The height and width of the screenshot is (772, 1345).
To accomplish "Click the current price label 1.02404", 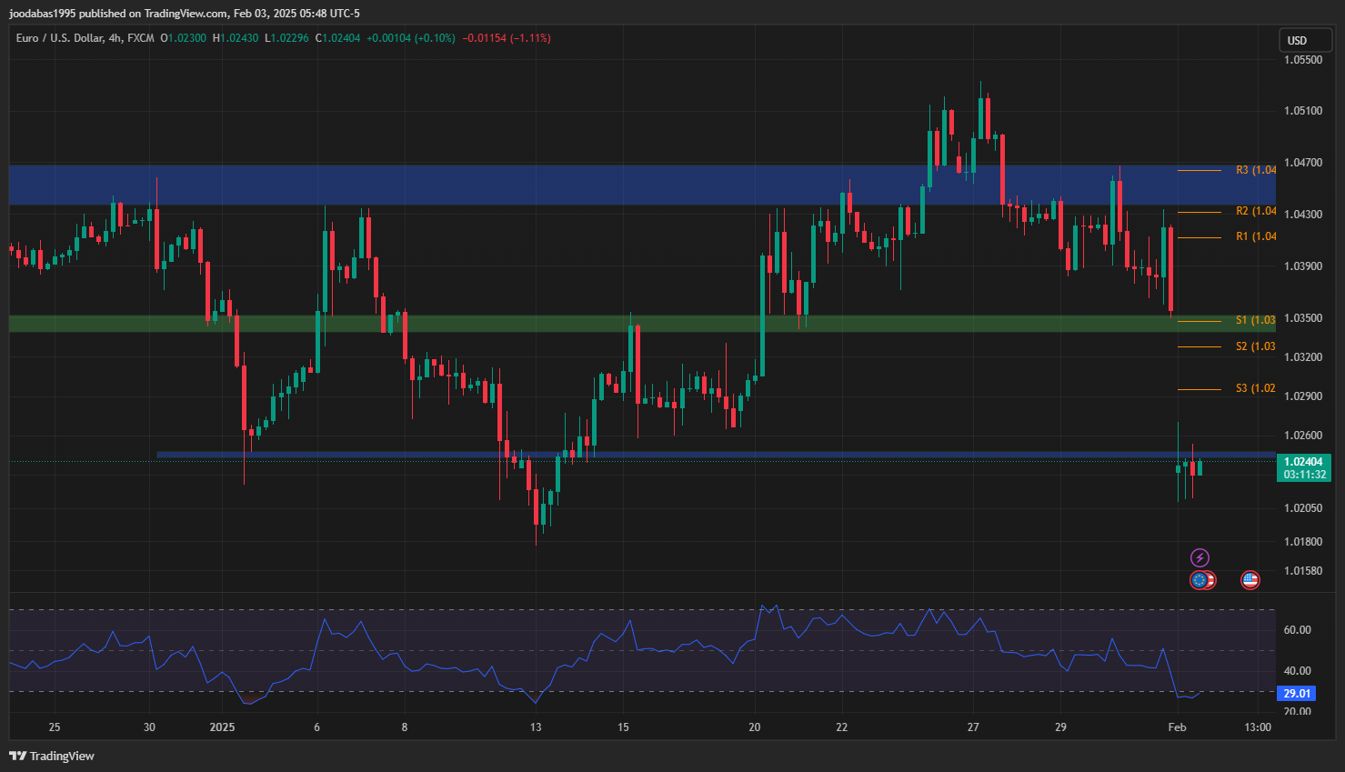I will point(1303,462).
